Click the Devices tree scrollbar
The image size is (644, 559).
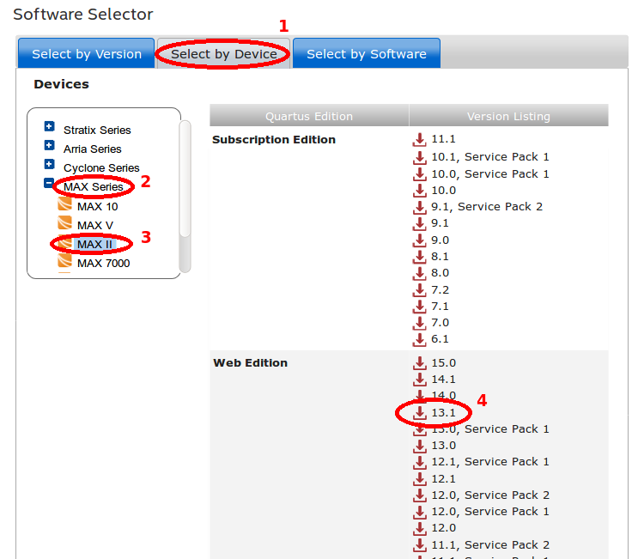(185, 197)
